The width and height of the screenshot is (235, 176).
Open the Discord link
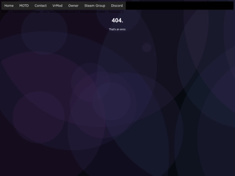click(x=117, y=6)
